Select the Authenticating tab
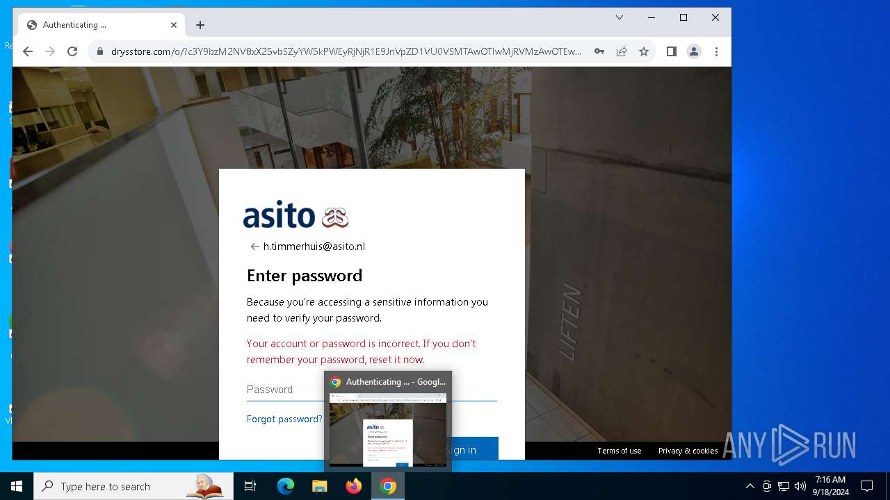This screenshot has height=500, width=890. tap(103, 25)
